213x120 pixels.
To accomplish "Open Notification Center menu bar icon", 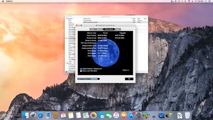I will [x=210, y=1].
